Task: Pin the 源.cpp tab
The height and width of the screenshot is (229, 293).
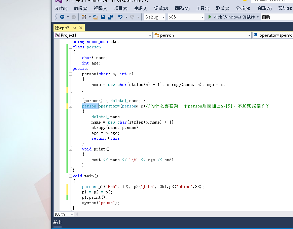Action: click(74, 28)
